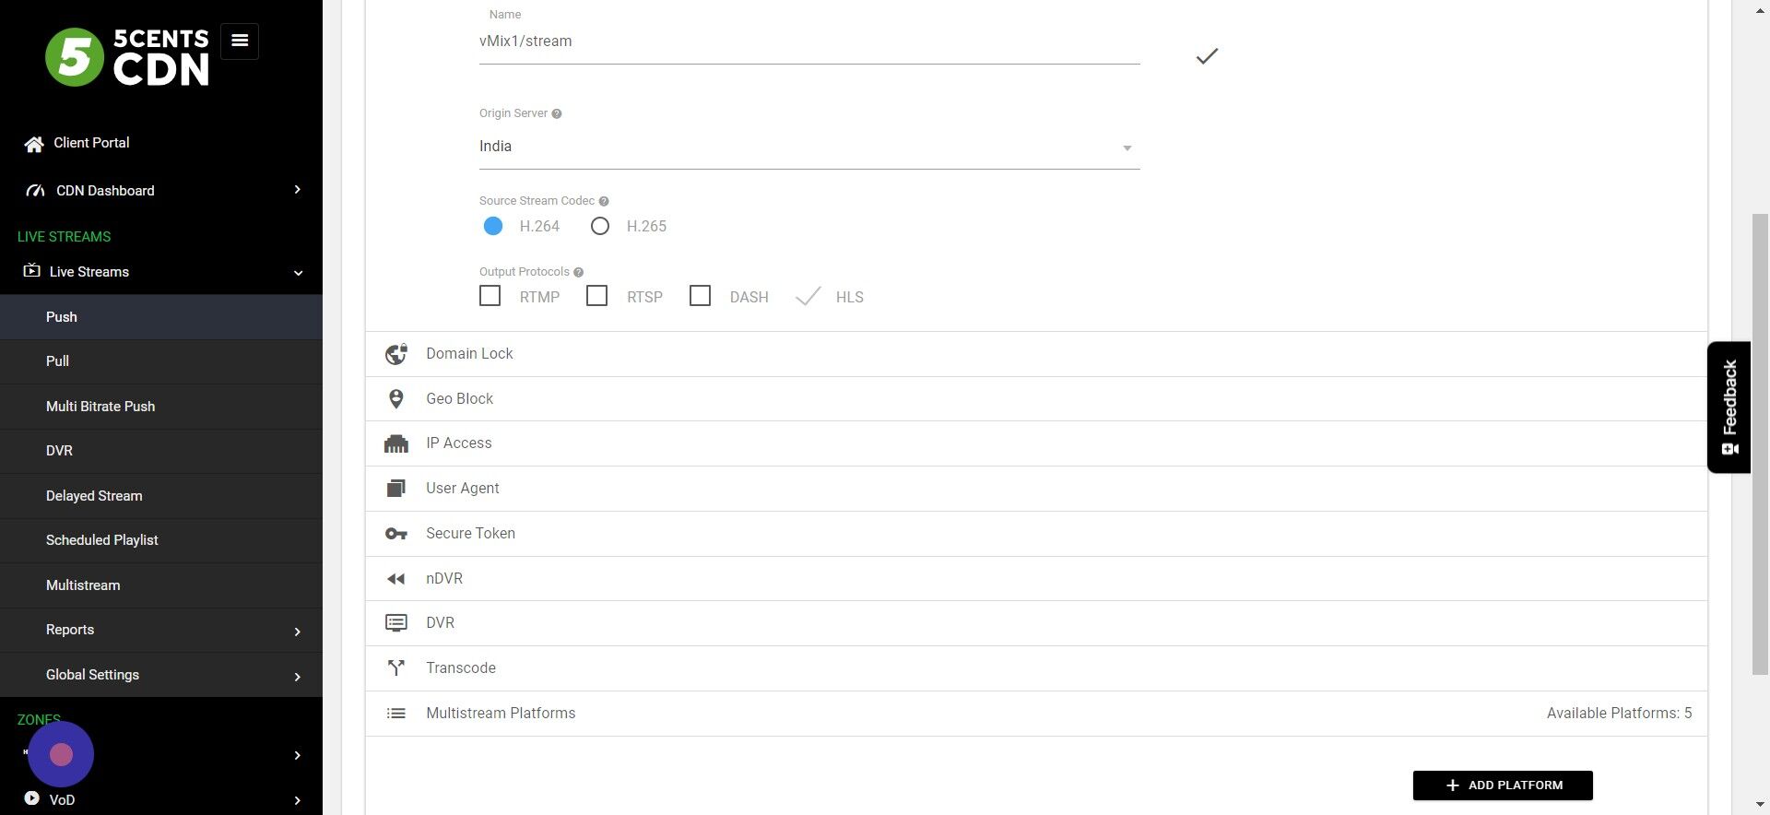Expand CDN Dashboard chevron
The image size is (1770, 815).
(x=297, y=190)
